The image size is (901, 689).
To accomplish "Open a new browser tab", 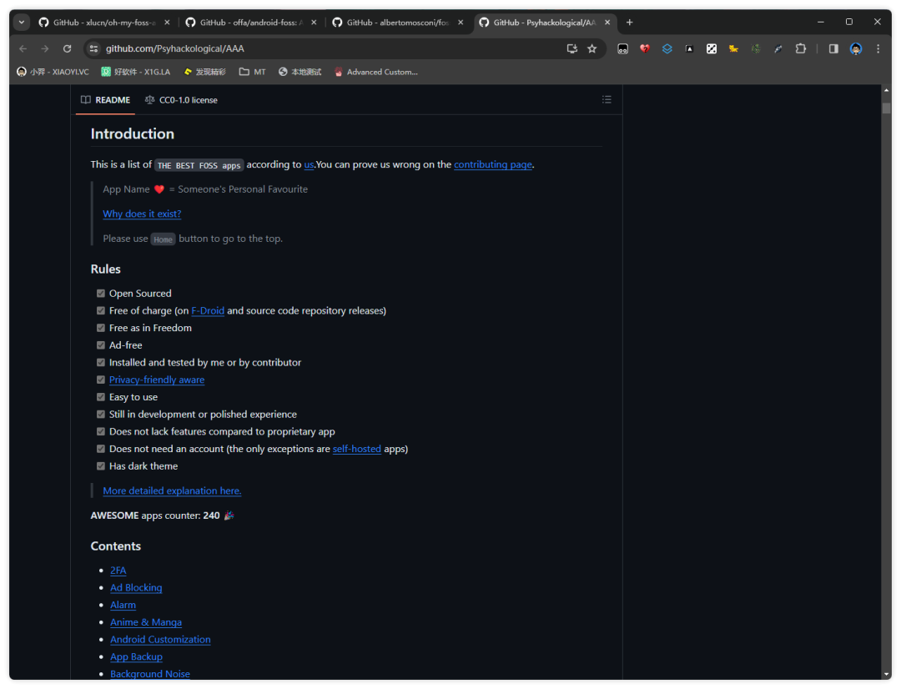I will (x=630, y=23).
